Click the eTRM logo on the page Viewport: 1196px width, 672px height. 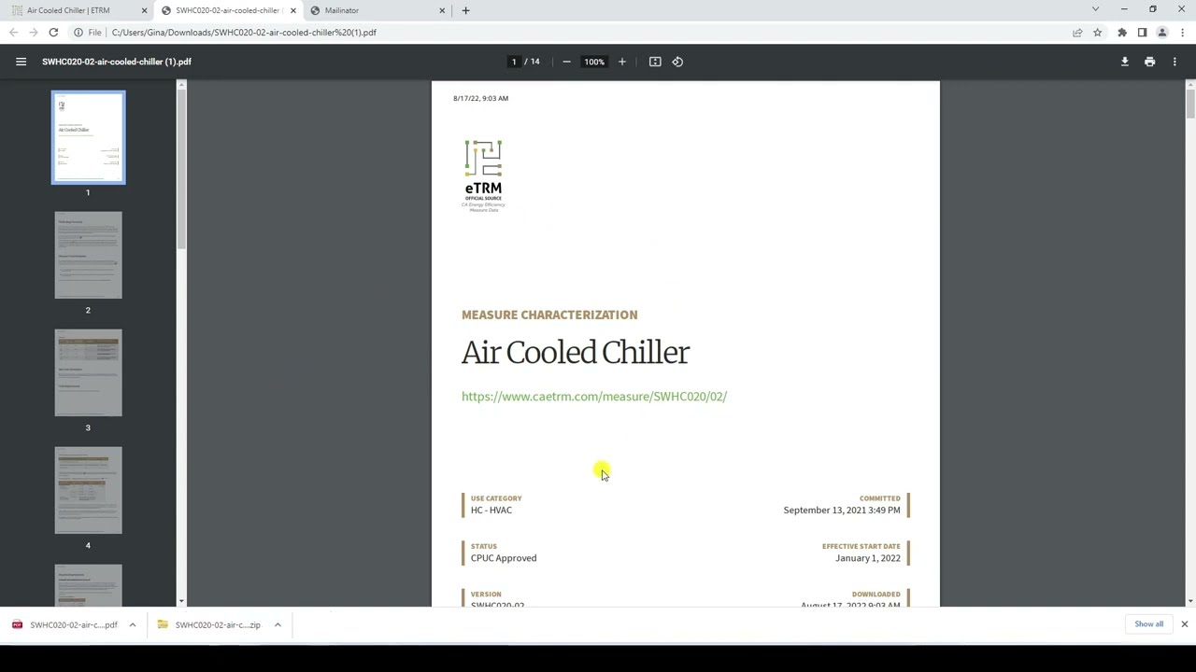pyautogui.click(x=484, y=176)
